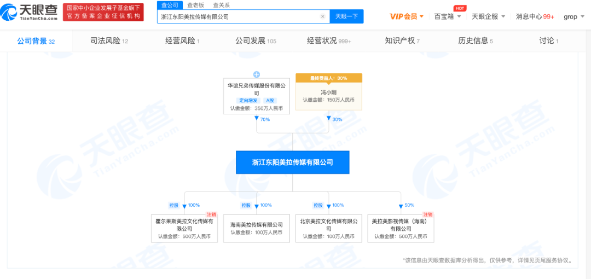This screenshot has height=279, width=591.
Task: Switch to the 查老板 search tab
Action: [195, 5]
